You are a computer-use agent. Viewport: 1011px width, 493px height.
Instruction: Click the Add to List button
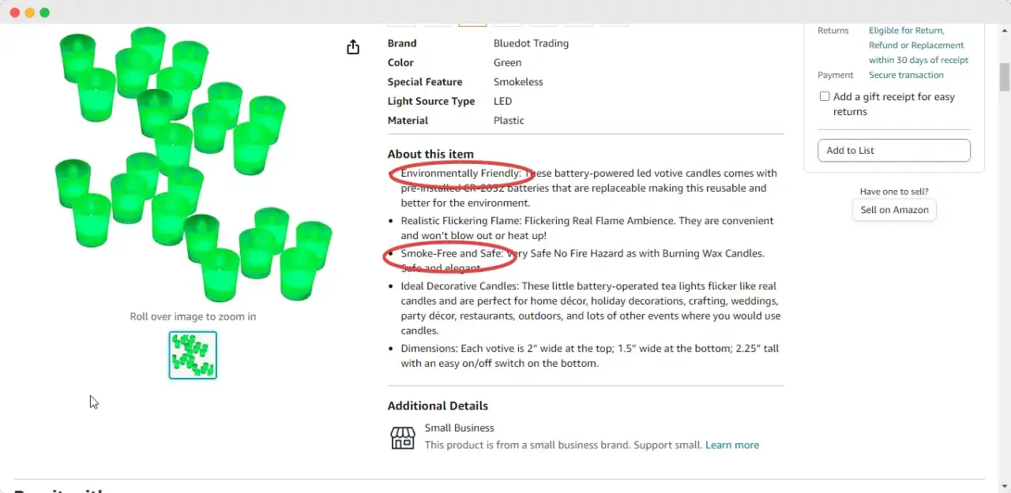click(893, 151)
